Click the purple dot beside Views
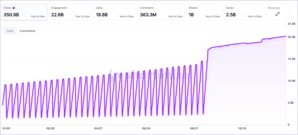The image size is (298, 135). pyautogui.click(x=14, y=8)
